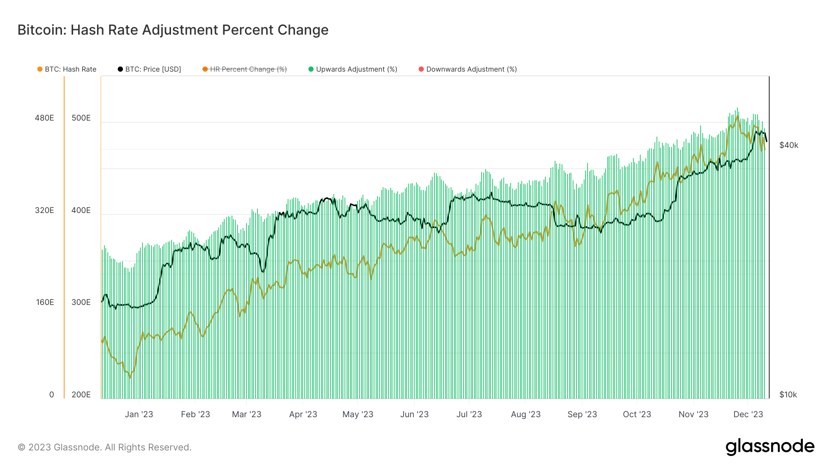Click the struck-through HR Percent Change legend dot
832x468 pixels.
(205, 69)
